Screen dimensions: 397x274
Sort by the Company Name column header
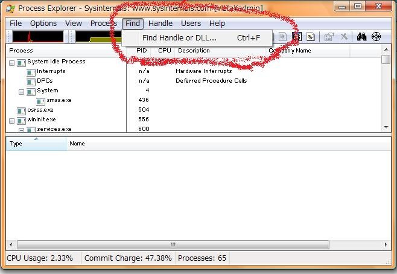(x=308, y=51)
